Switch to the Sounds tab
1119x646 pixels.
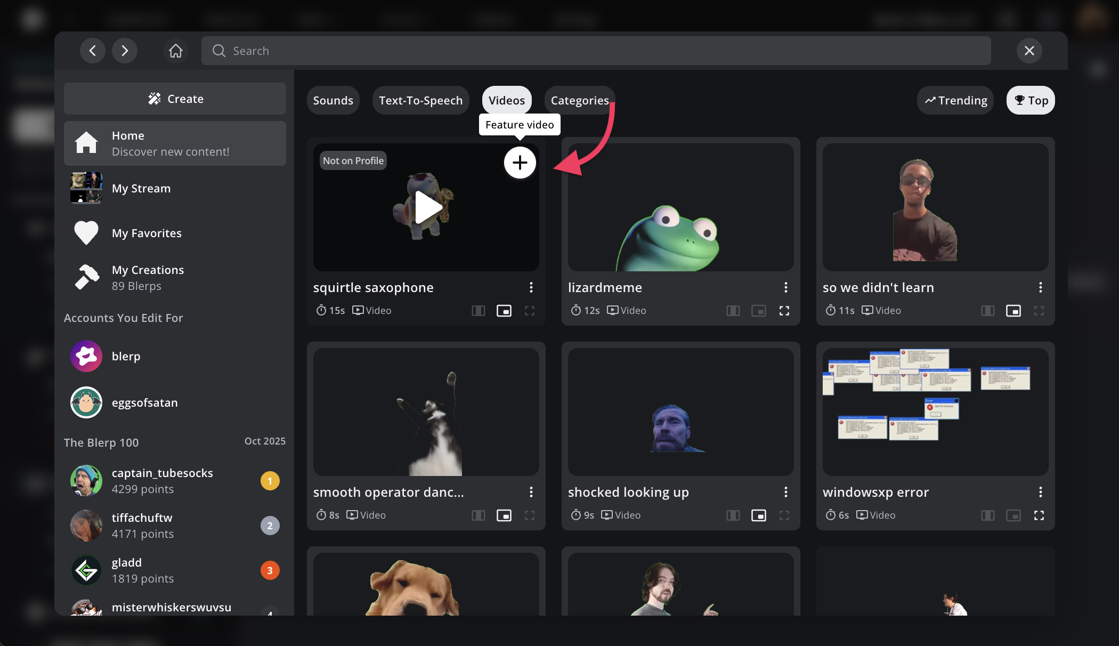[x=333, y=100]
